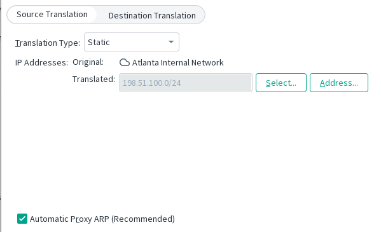
Task: Click the Atlanta Internal Network original address
Action: (x=177, y=63)
